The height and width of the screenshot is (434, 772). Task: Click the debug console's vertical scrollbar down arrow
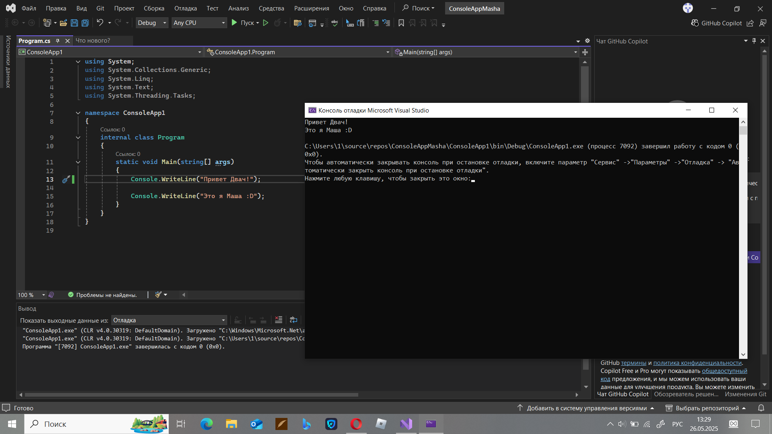[x=743, y=354]
